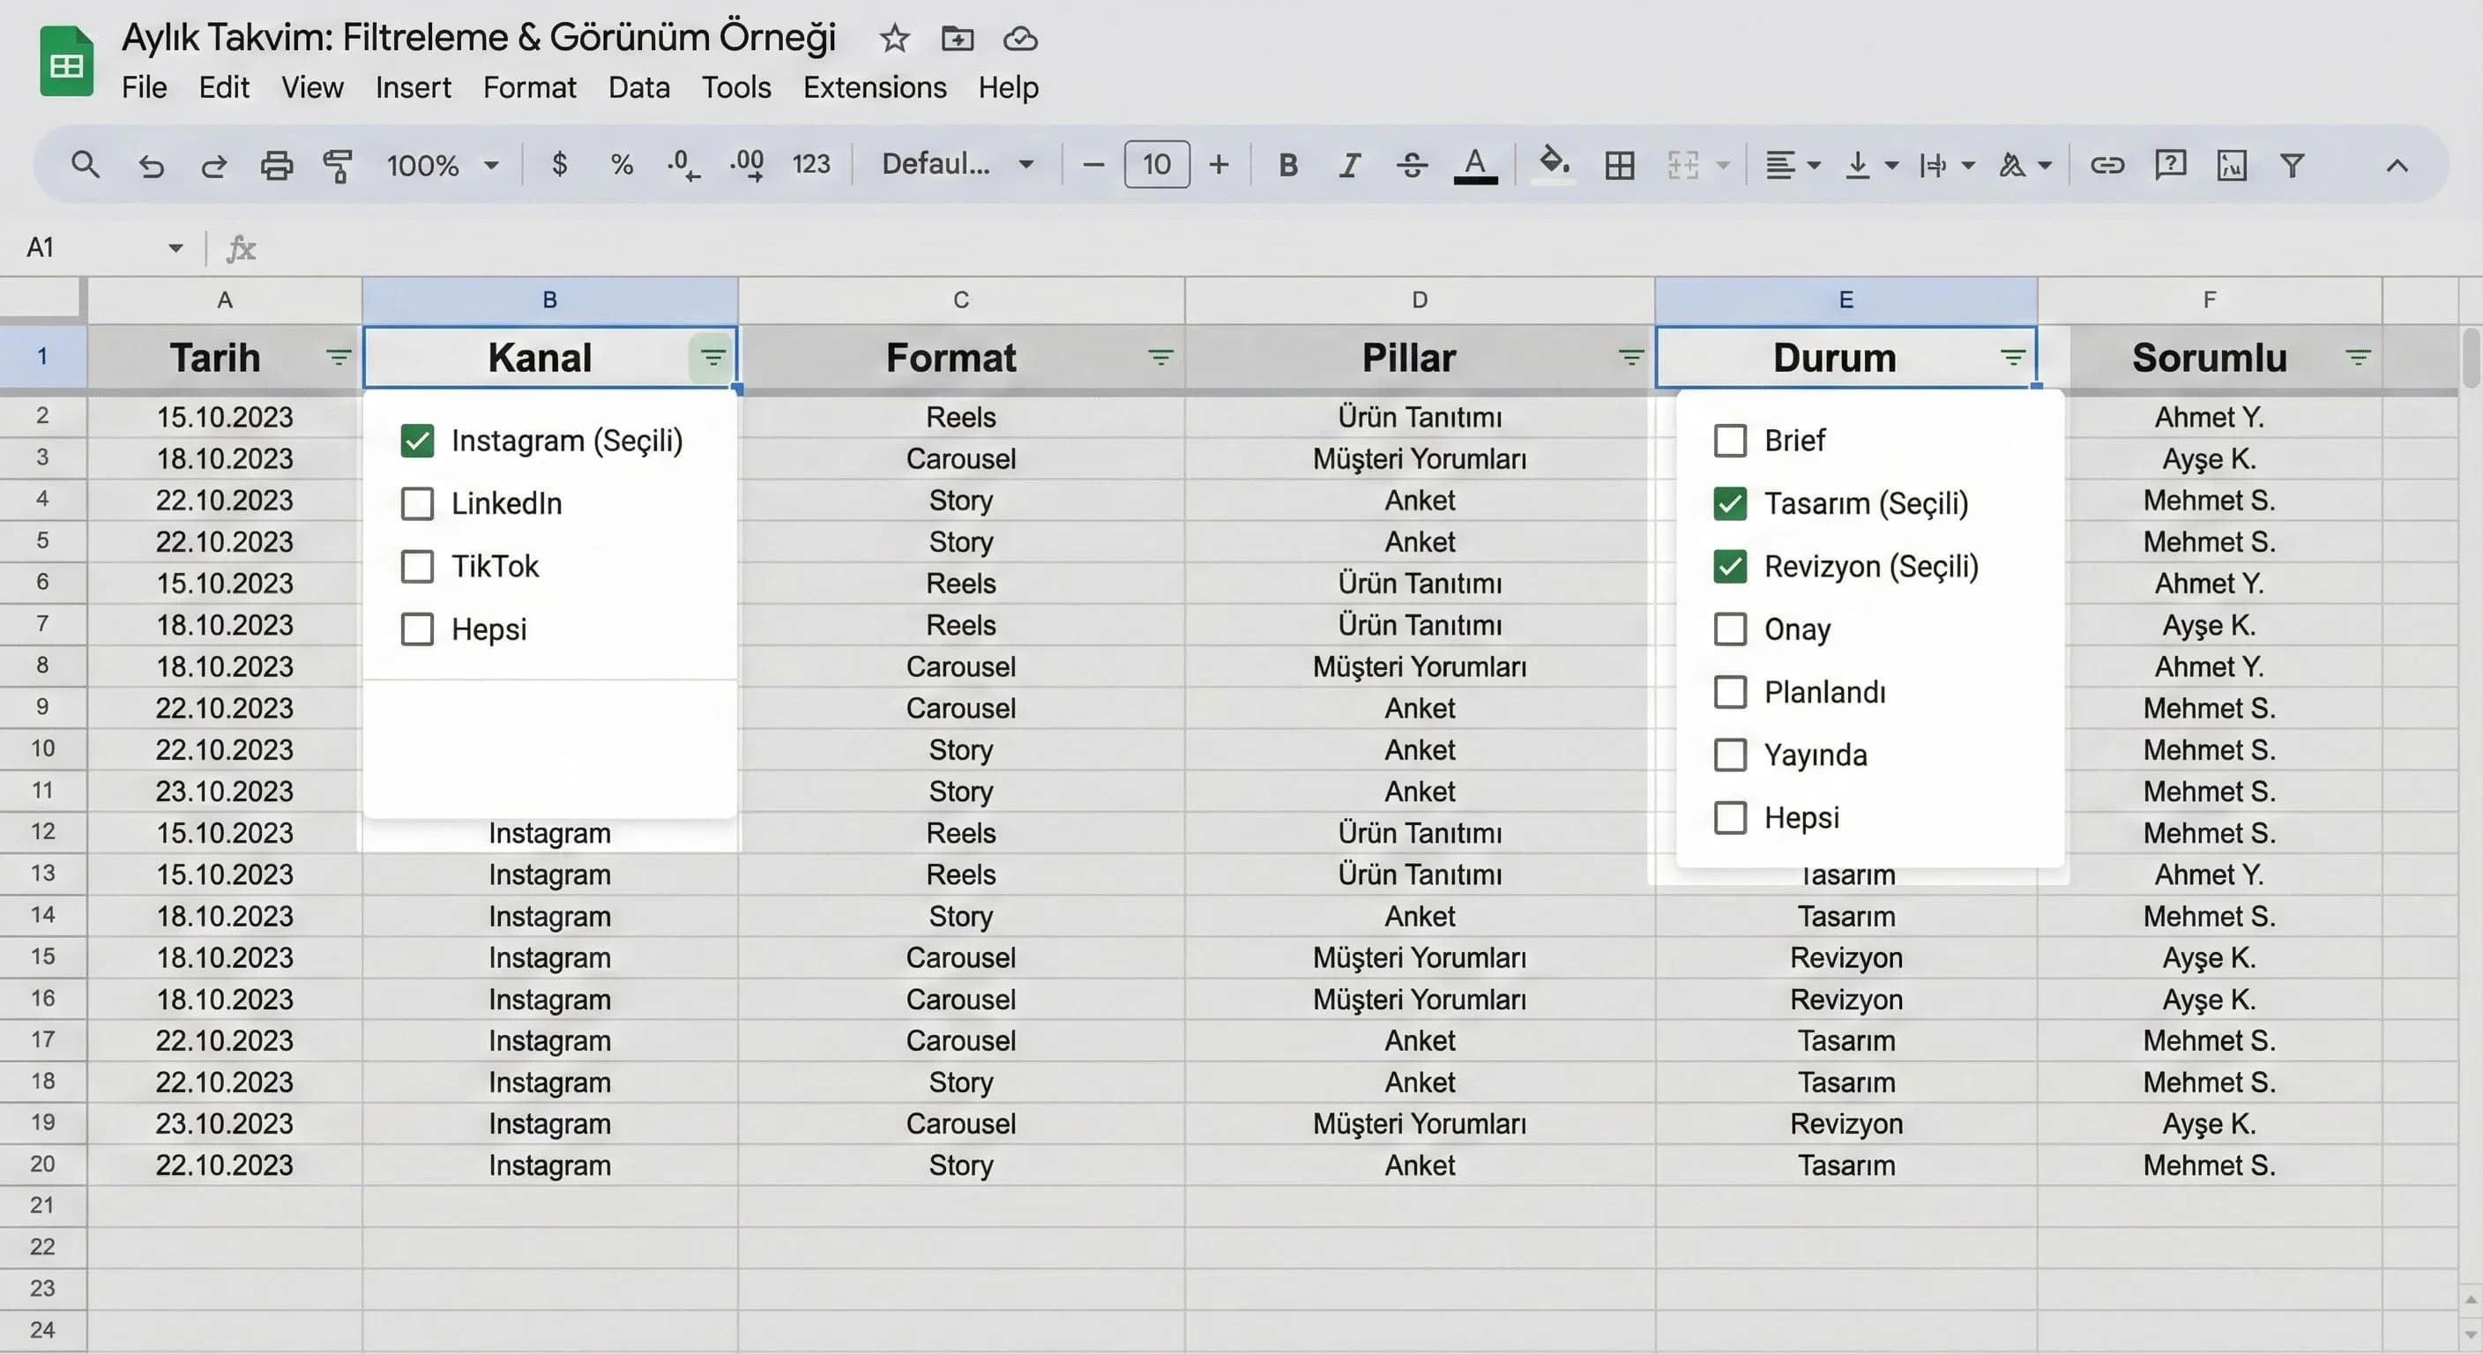Screen dimensions: 2483x1354
Task: Uncheck the Instagram (Seçili) filter option
Action: click(417, 441)
